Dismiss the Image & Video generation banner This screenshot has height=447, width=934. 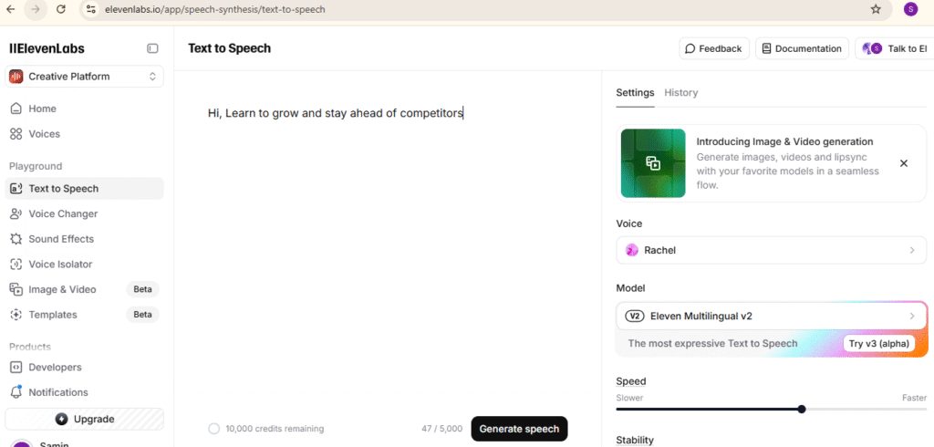point(904,163)
